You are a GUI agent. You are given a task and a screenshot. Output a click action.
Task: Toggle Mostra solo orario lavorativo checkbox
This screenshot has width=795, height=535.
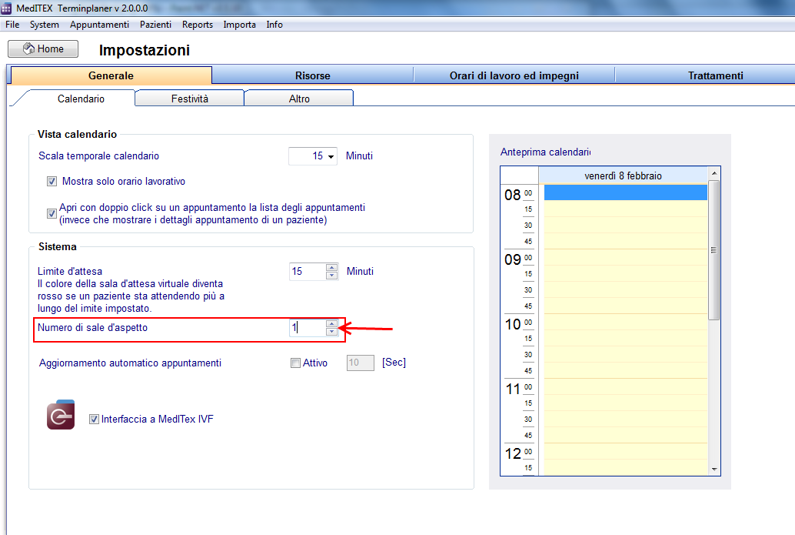coord(52,181)
